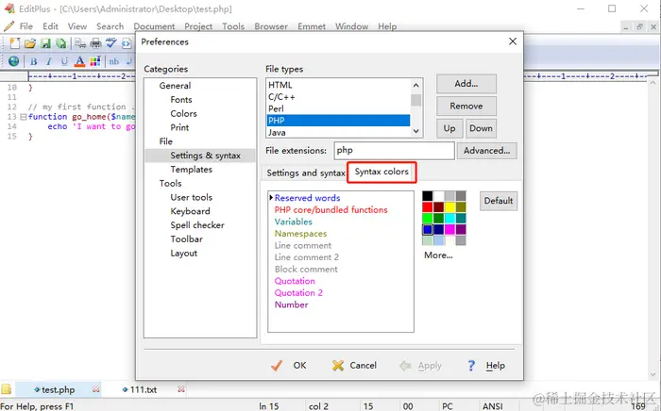Screen dimensions: 661x411
Task: Select PHP core/bundled functions entry
Action: [330, 210]
